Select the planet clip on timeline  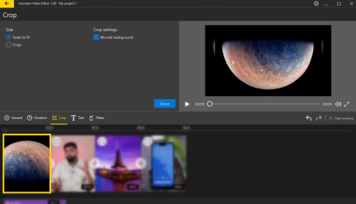click(x=27, y=163)
